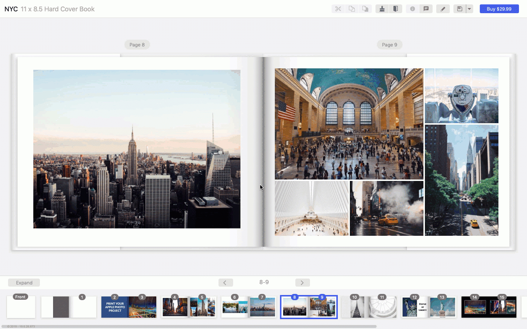Screen dimensions: 527x329
Task: Click the copy icon in toolbar
Action: [352, 9]
